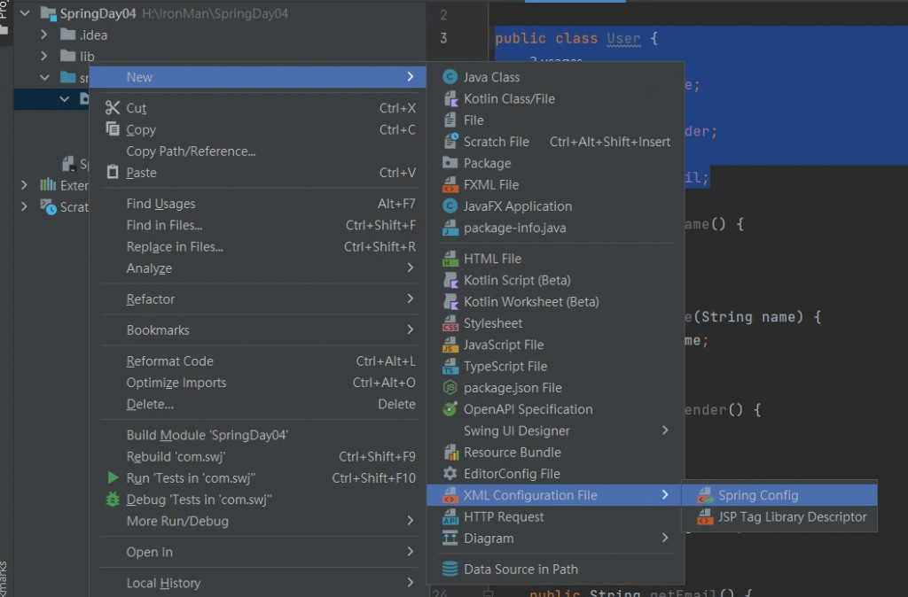Choose Spring Config option
The height and width of the screenshot is (597, 908).
coord(779,495)
